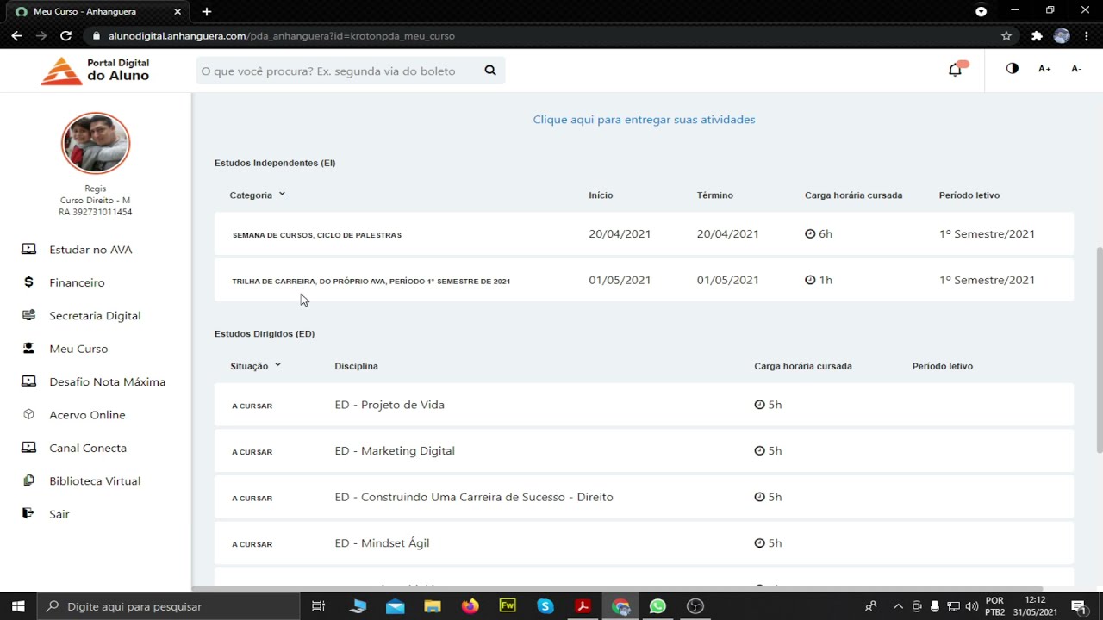Viewport: 1103px width, 620px height.
Task: Open the Financeiro menu item
Action: pyautogui.click(x=77, y=282)
